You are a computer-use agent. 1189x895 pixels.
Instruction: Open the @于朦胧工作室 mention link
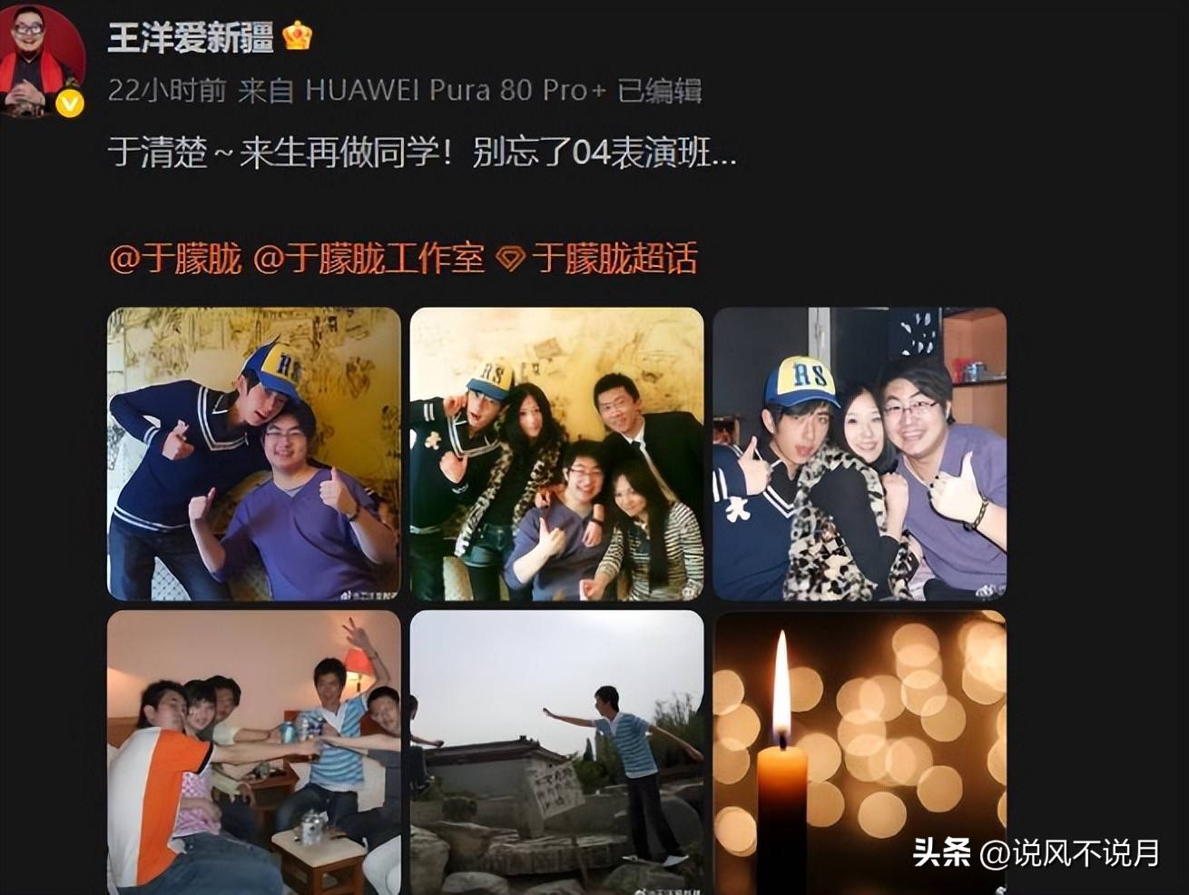368,260
